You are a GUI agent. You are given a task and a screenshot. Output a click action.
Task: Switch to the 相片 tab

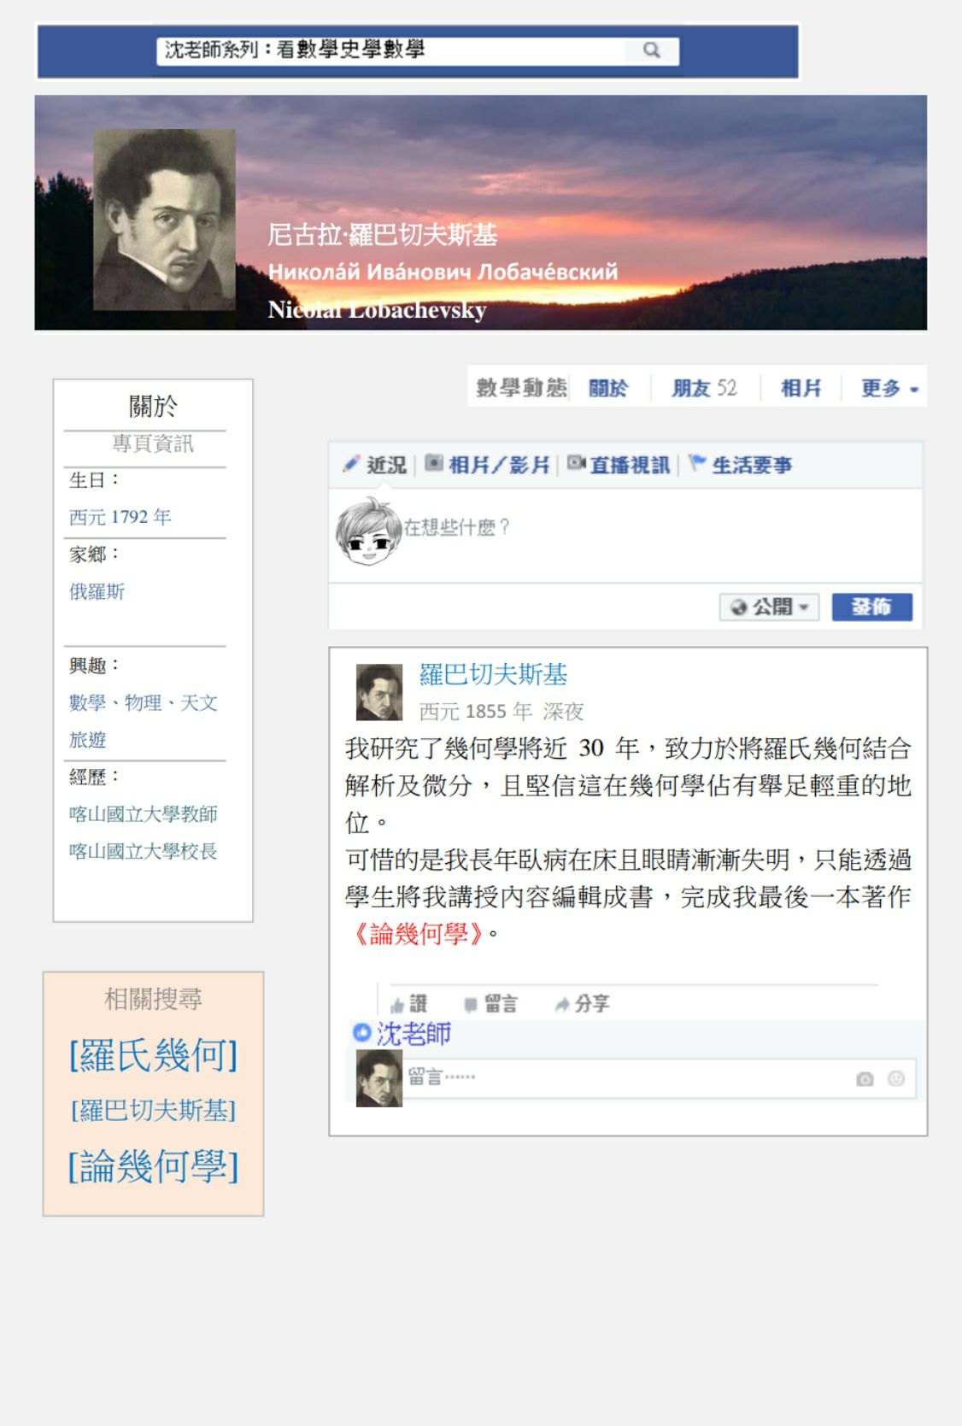tap(801, 388)
